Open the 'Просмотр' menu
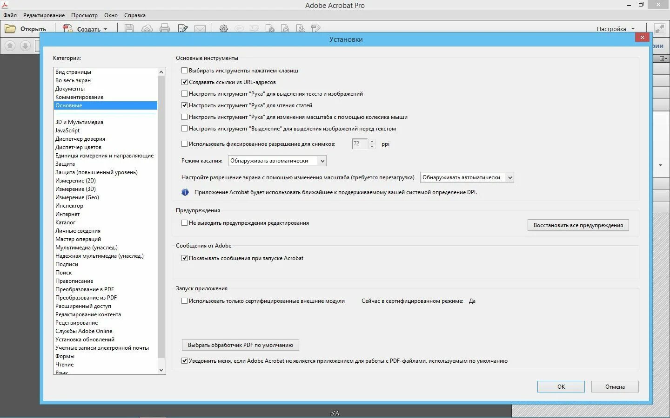This screenshot has width=670, height=418. 85,15
